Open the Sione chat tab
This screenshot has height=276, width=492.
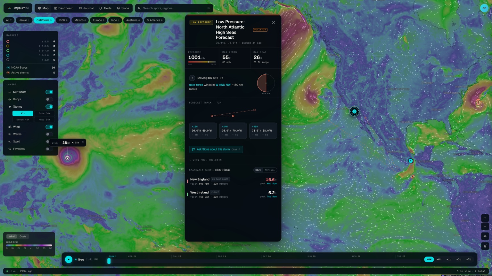(x=123, y=8)
